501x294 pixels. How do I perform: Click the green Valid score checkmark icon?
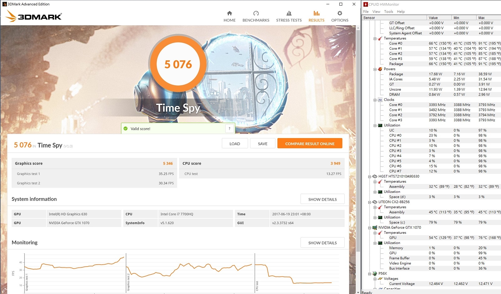pyautogui.click(x=126, y=128)
